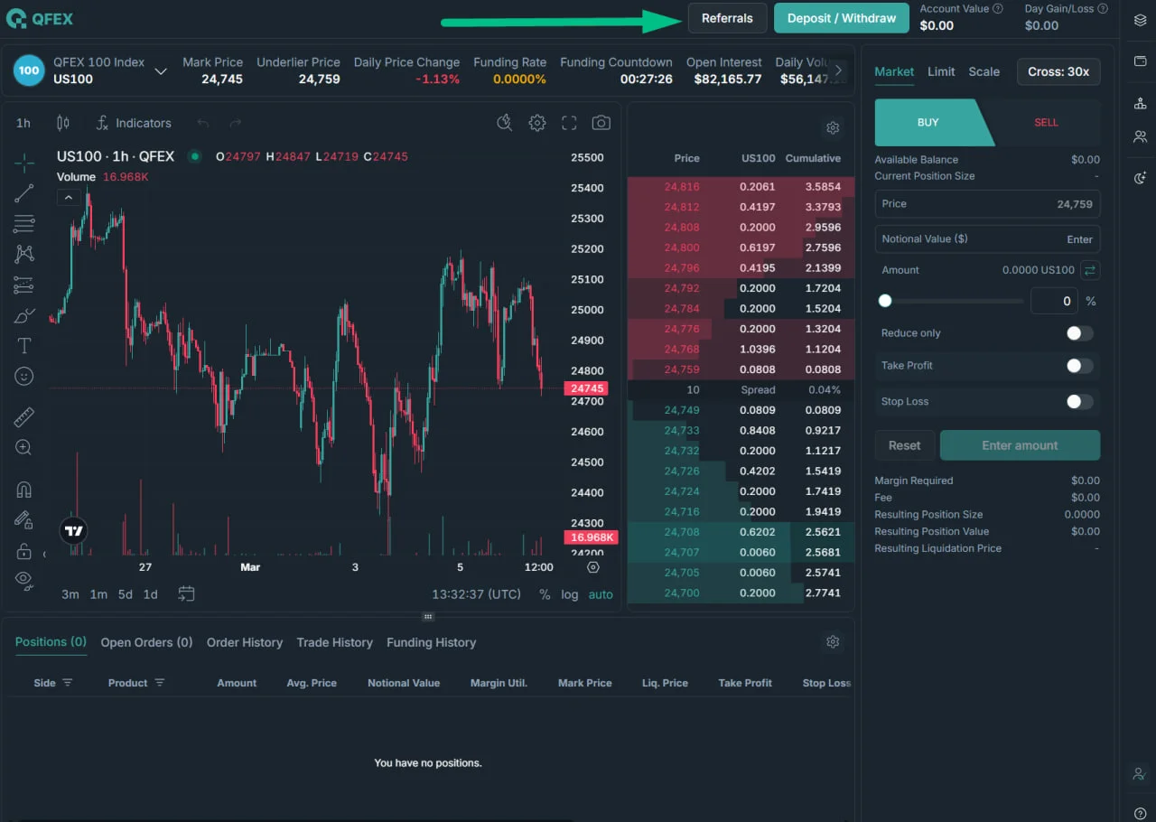Swap amount unit next to US100
Viewport: 1156px width, 822px height.
(x=1090, y=270)
